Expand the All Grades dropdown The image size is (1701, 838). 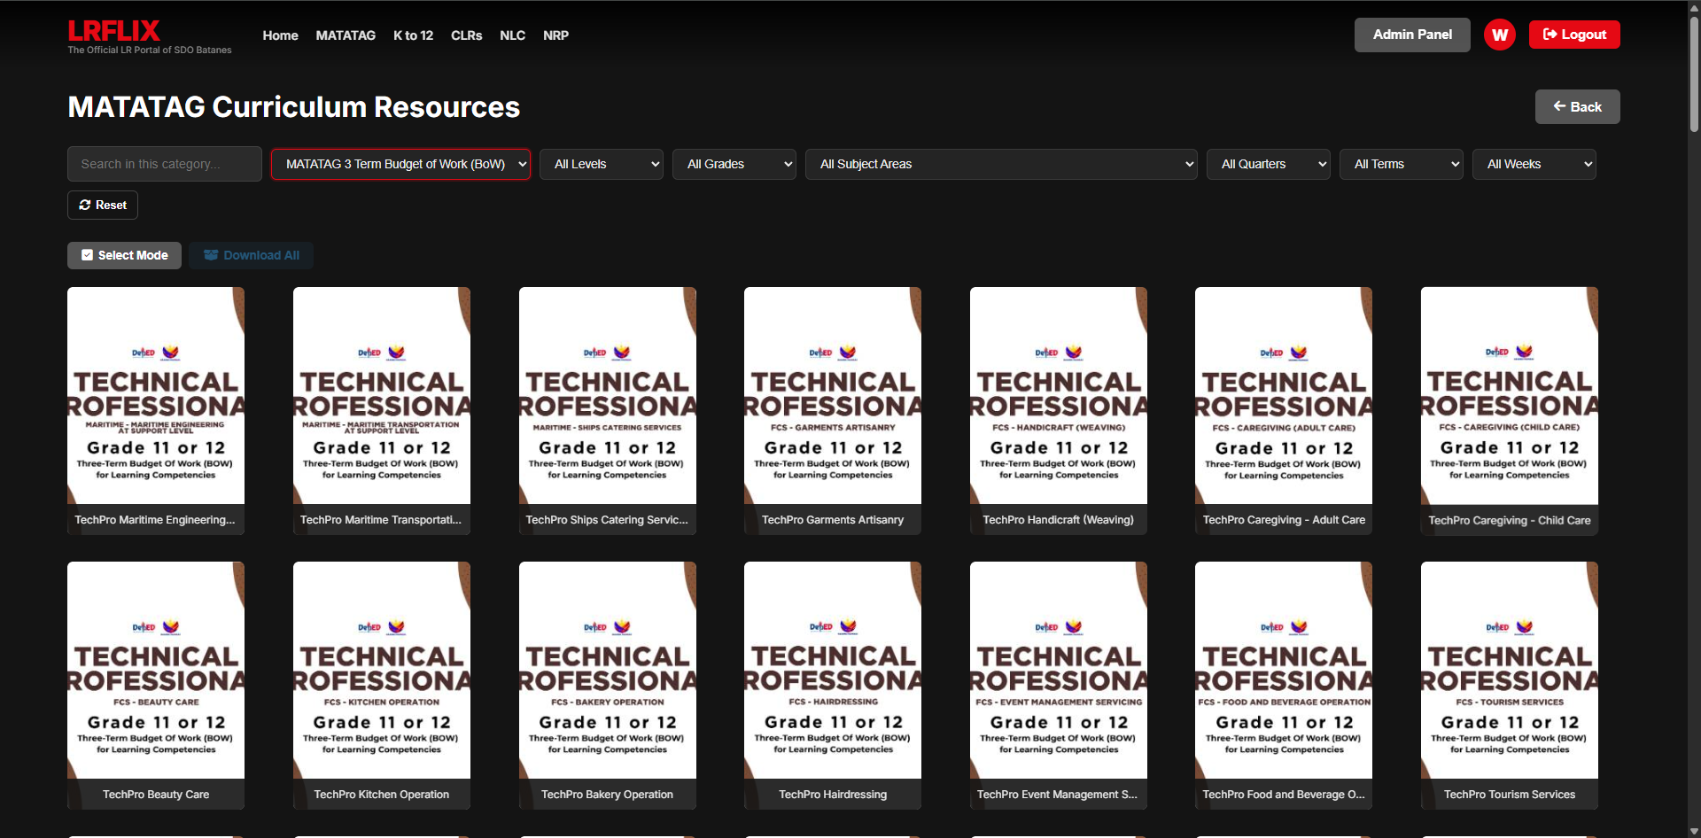734,164
